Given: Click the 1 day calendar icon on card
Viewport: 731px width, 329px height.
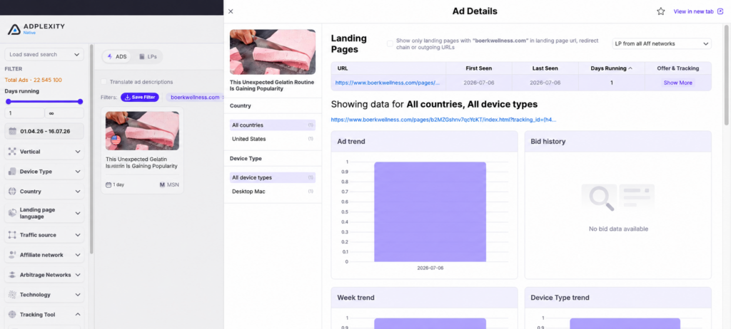Looking at the screenshot, I should 109,184.
